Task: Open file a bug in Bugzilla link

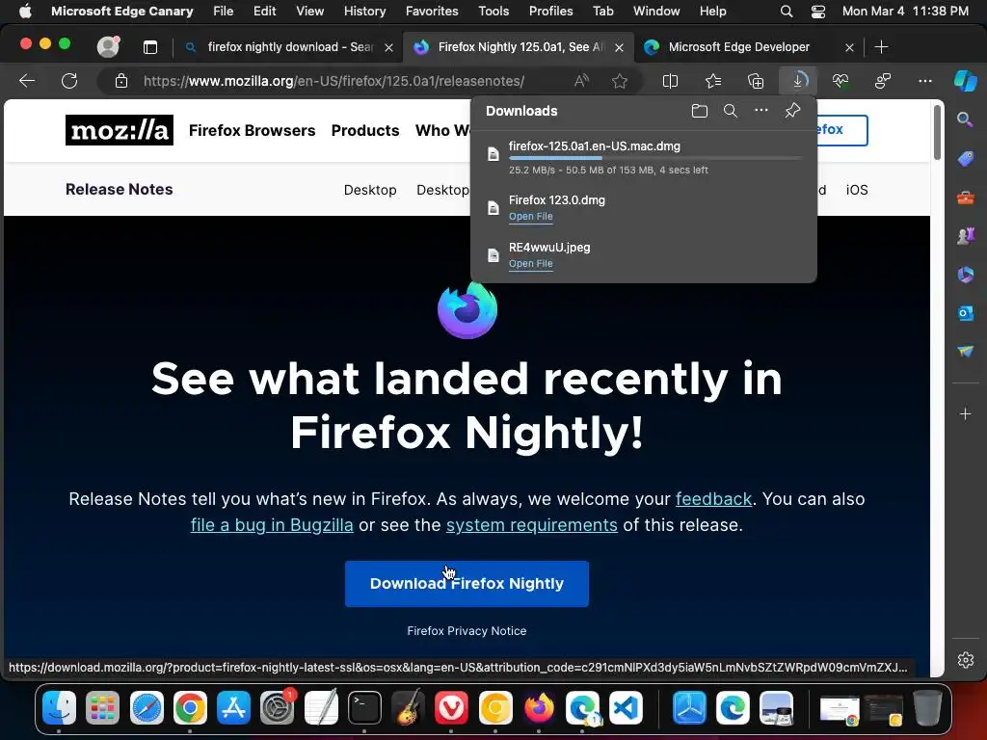Action: (272, 525)
